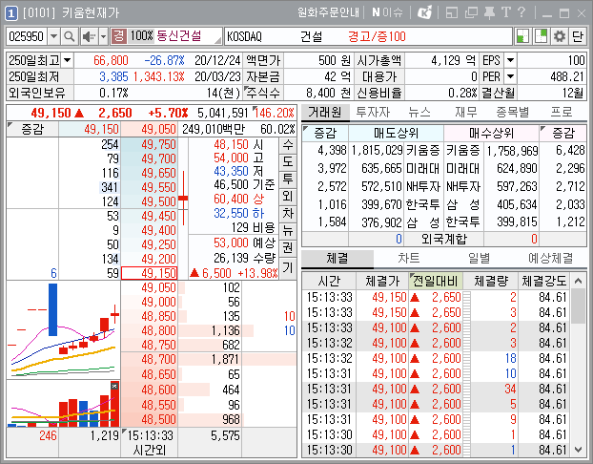Close the volume mini chart X icon
The width and height of the screenshot is (593, 464).
point(114,386)
